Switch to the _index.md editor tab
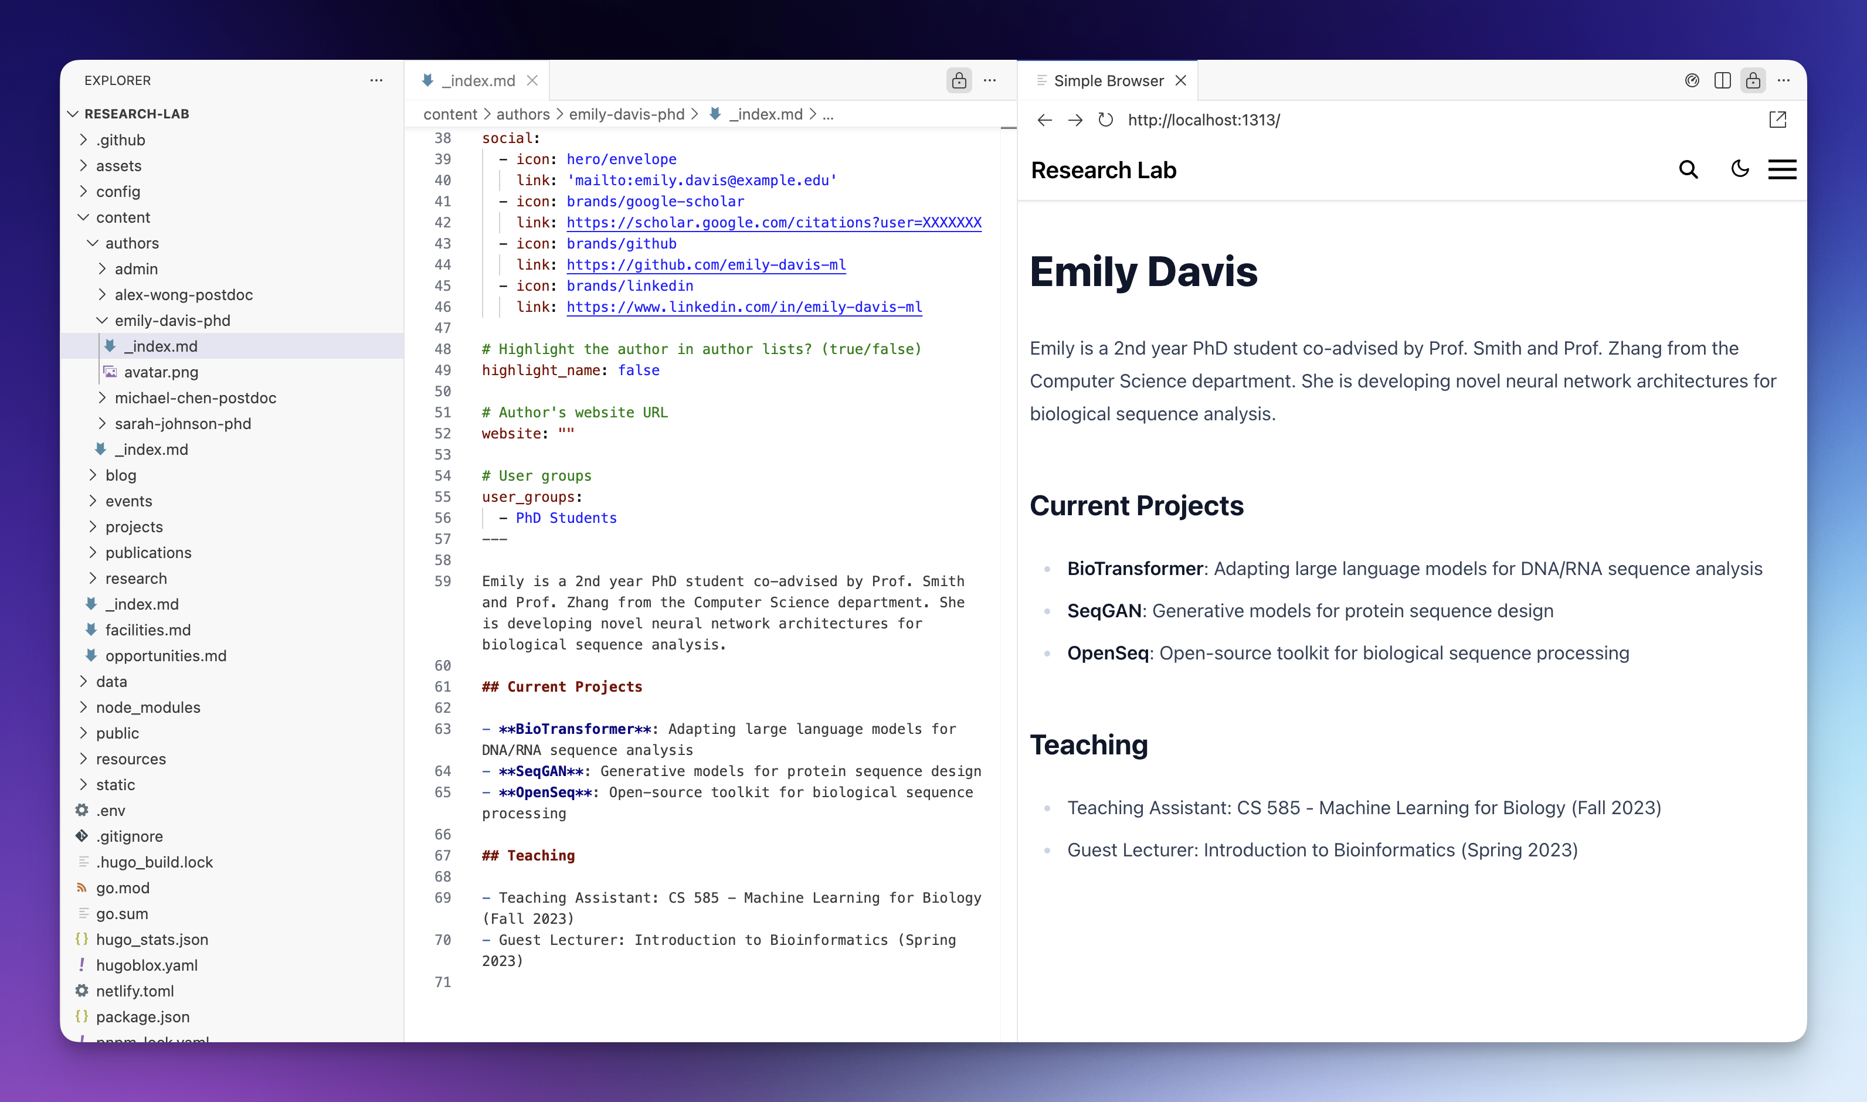The image size is (1867, 1102). [477, 80]
